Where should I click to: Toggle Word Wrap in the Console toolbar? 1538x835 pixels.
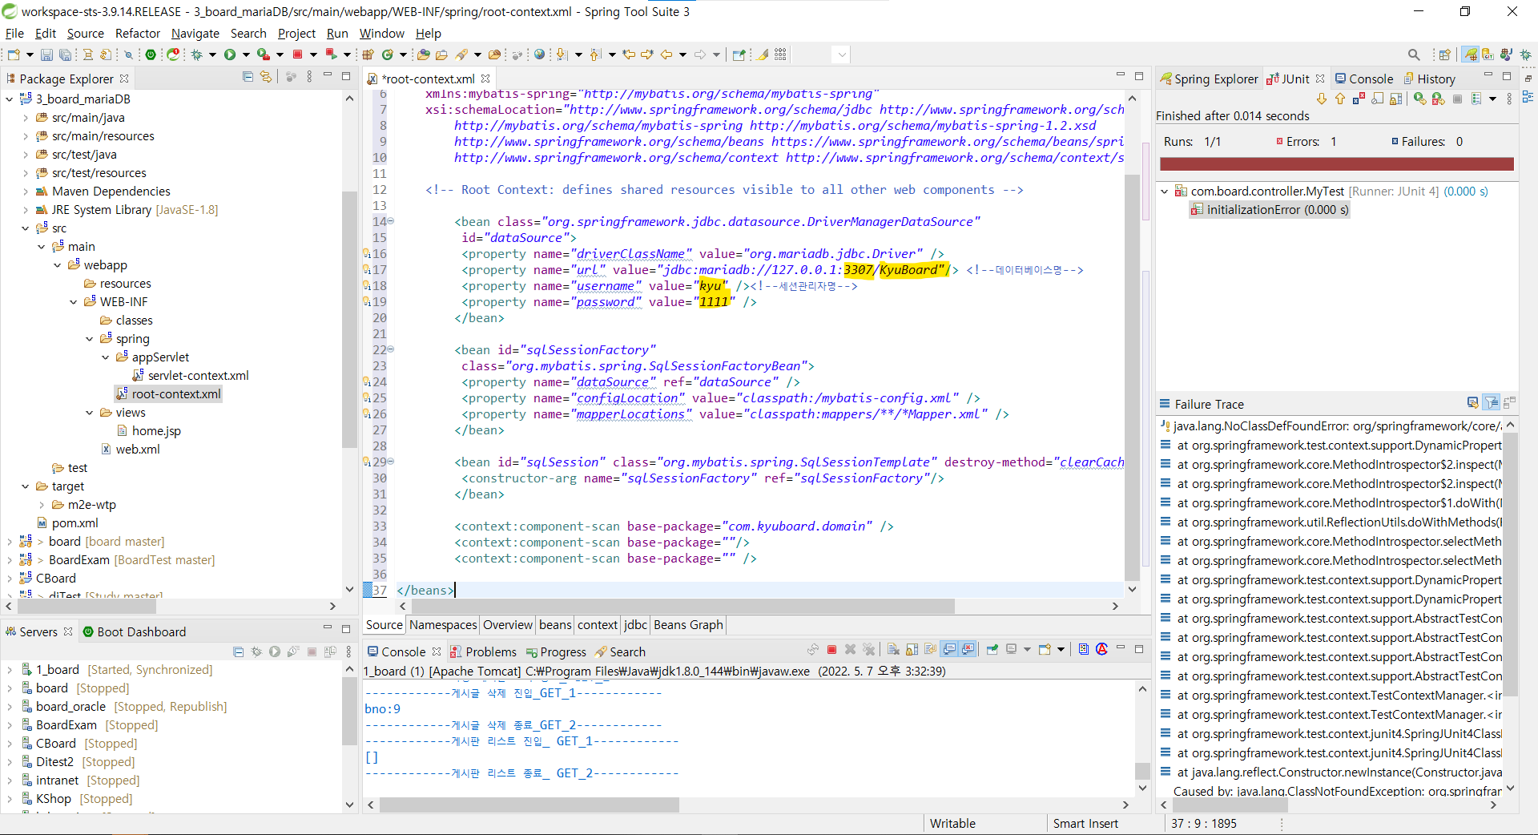930,650
